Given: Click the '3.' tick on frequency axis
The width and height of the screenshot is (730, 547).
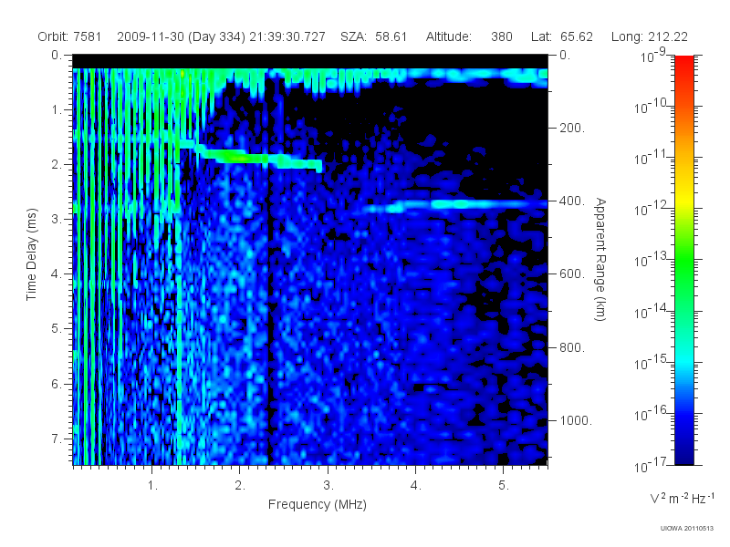Looking at the screenshot, I should coord(328,486).
